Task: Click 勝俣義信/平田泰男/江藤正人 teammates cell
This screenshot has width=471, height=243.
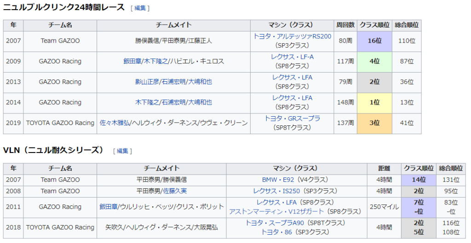Action: (x=173, y=41)
